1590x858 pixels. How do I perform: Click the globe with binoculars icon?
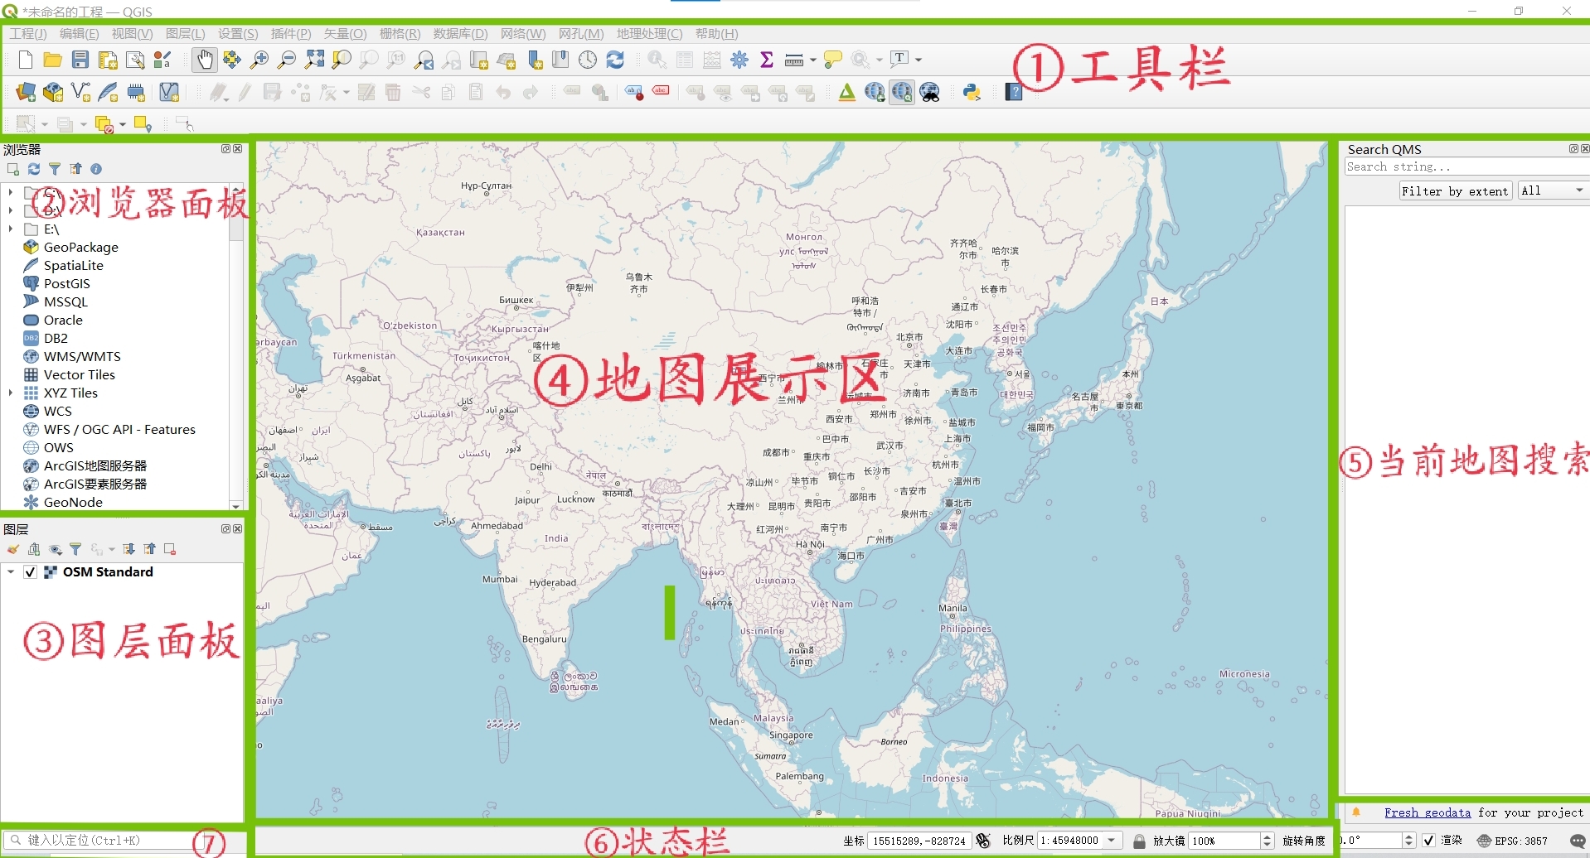pyautogui.click(x=930, y=92)
